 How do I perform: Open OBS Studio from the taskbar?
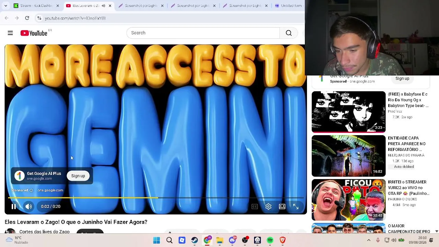point(245,240)
